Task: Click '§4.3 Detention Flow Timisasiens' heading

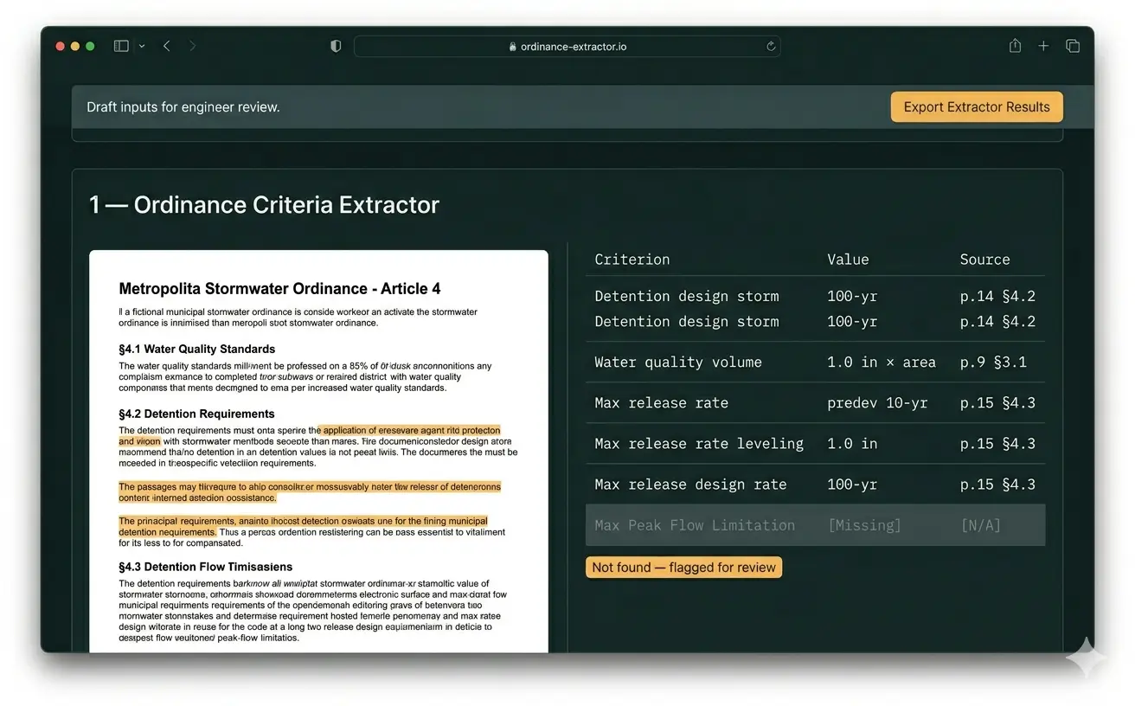Action: tap(205, 568)
